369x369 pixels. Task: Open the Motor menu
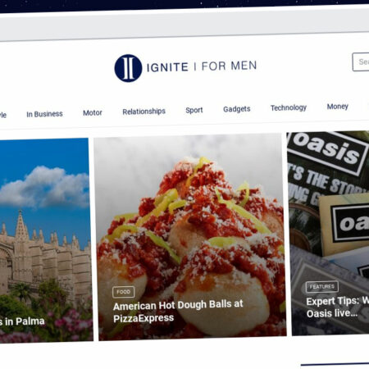click(x=93, y=112)
